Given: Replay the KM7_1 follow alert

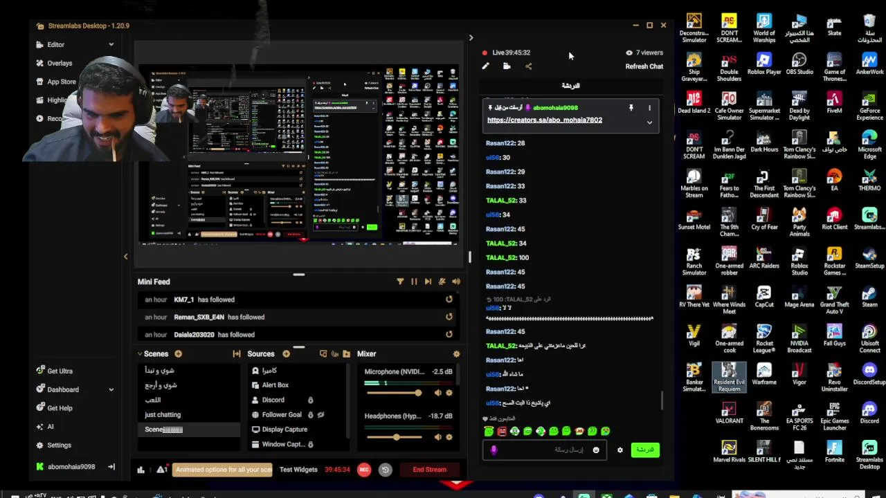Looking at the screenshot, I should pyautogui.click(x=449, y=299).
